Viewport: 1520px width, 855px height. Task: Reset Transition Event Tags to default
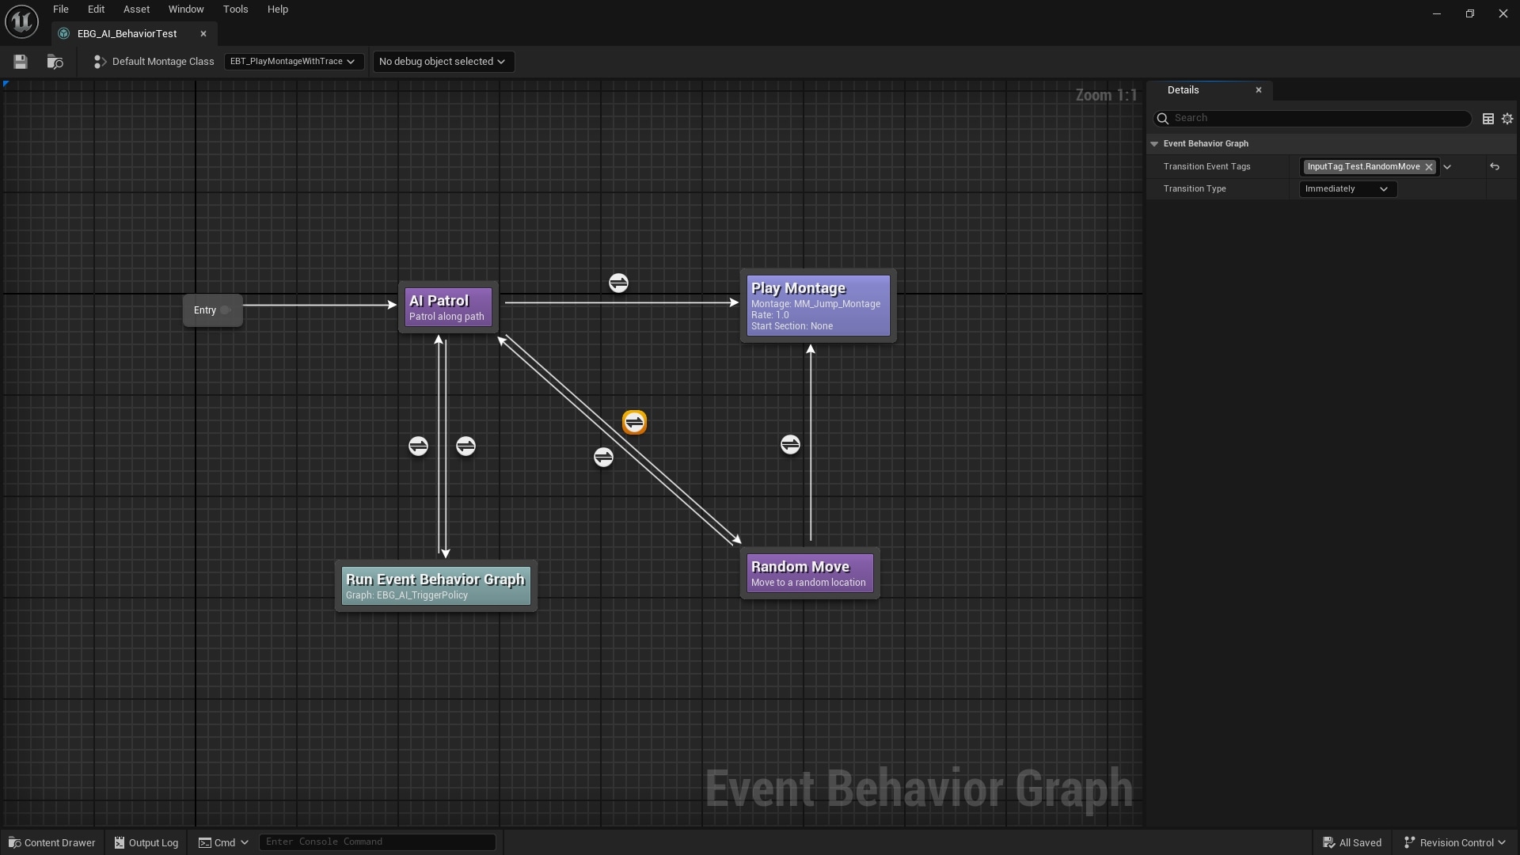pos(1495,166)
